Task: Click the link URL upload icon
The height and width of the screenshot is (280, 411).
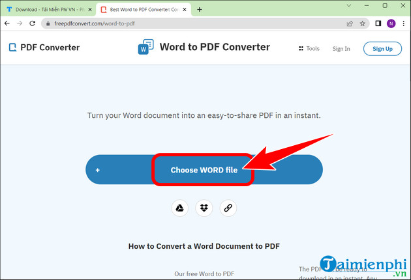Action: point(228,208)
